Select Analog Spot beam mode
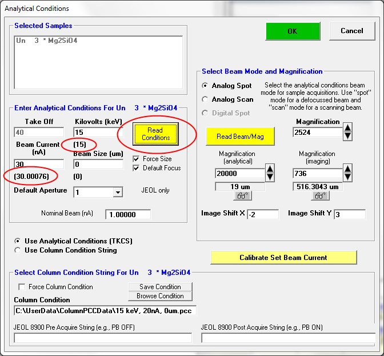The height and width of the screenshot is (356, 384). click(205, 86)
